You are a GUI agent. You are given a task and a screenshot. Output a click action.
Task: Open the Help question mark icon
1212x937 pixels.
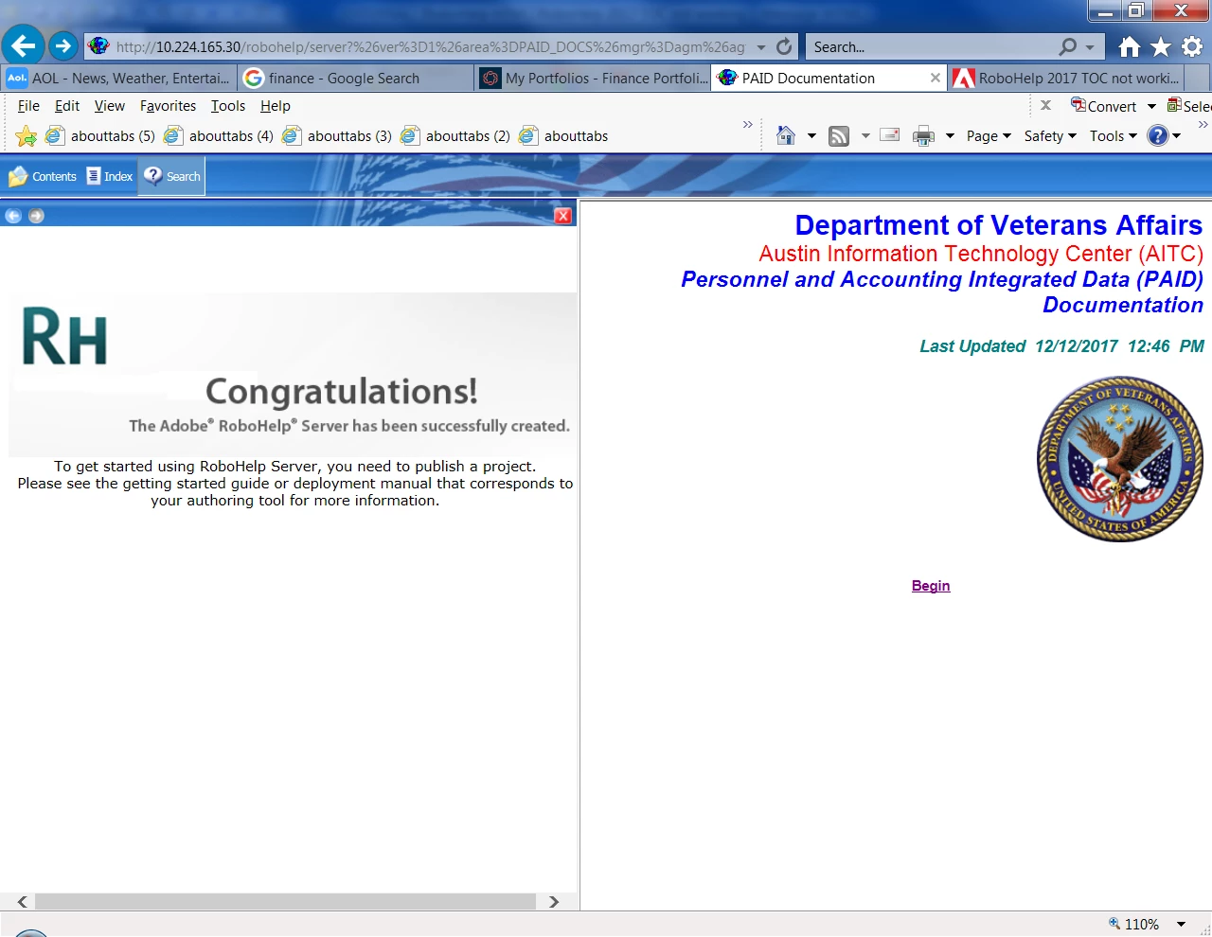click(x=1157, y=135)
